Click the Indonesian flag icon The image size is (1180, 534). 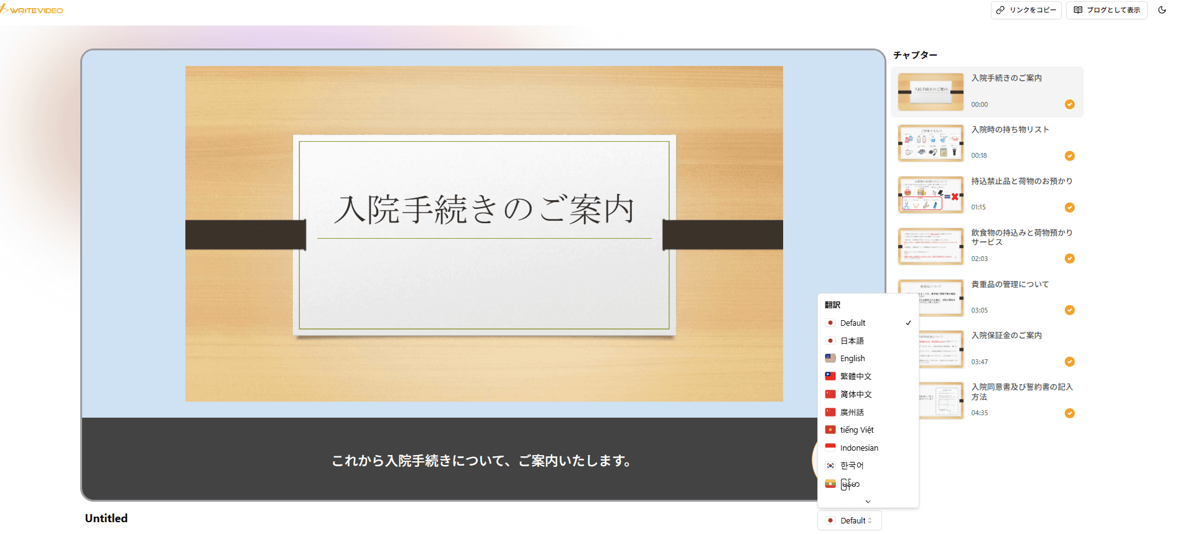830,448
